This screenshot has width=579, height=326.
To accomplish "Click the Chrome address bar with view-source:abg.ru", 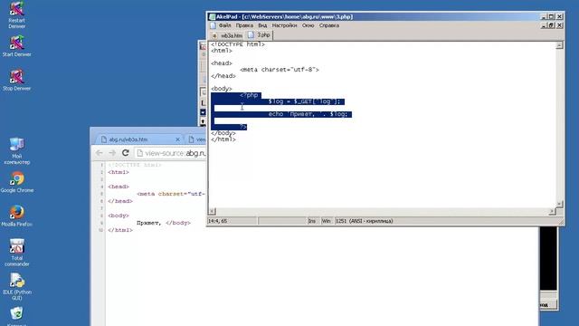I will (170, 153).
